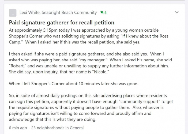The image size is (188, 134).
Task: Click the green leaf reaction icon
Action: click(102, 13)
